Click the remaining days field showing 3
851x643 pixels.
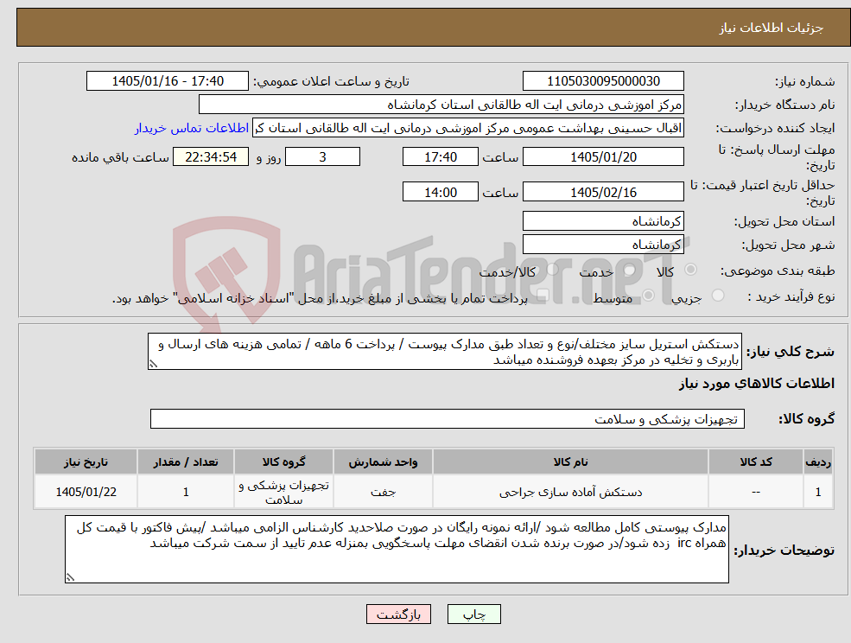322,157
